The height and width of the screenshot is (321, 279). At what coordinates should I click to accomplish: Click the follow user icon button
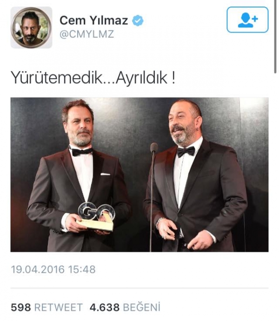247,20
